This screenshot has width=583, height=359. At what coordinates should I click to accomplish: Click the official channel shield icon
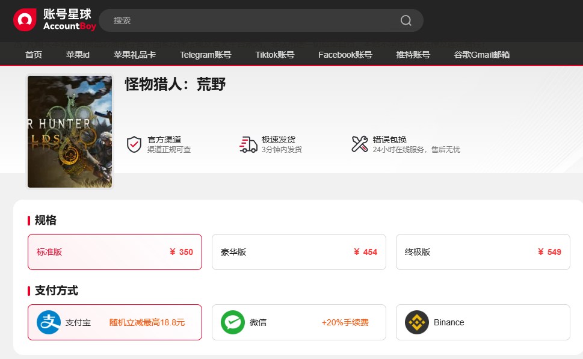pos(134,144)
